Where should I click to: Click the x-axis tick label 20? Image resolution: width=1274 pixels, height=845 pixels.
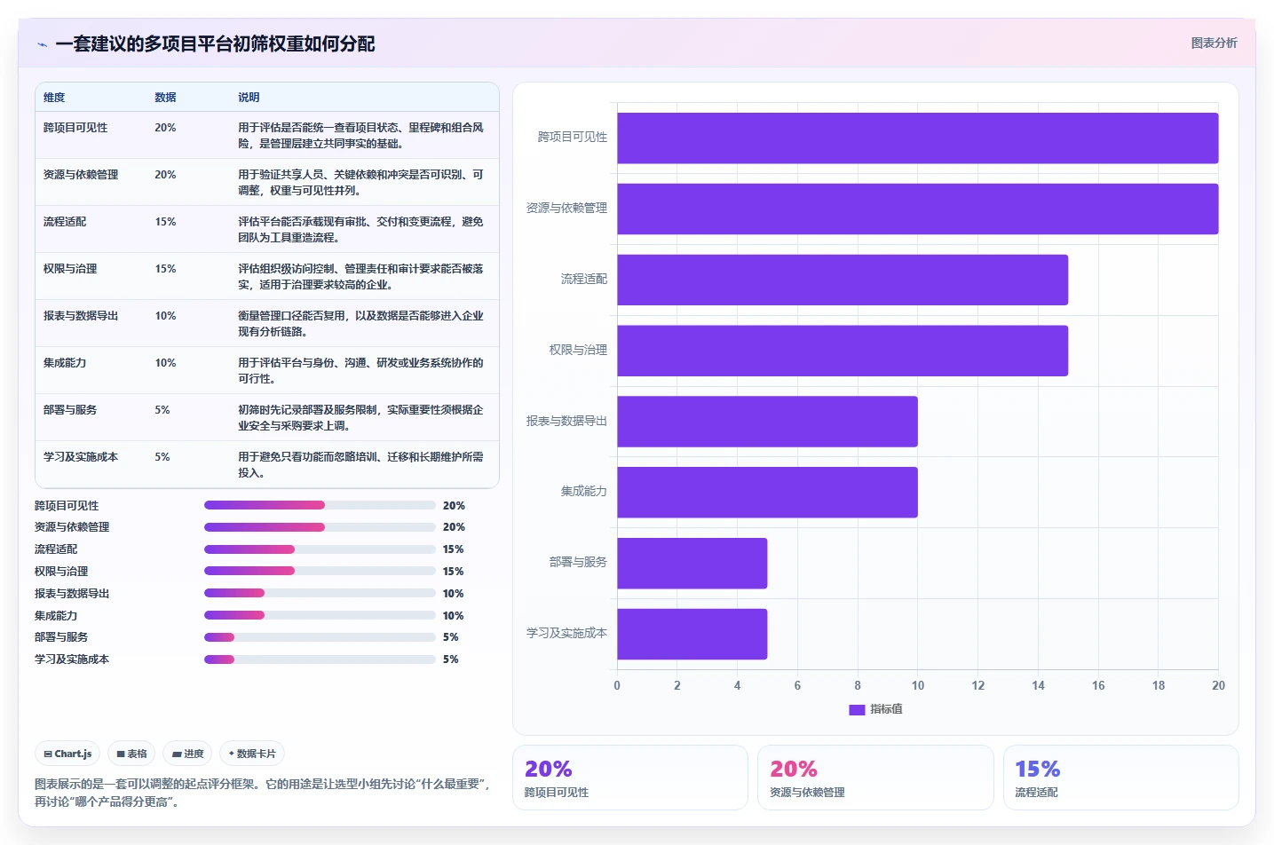[1218, 686]
